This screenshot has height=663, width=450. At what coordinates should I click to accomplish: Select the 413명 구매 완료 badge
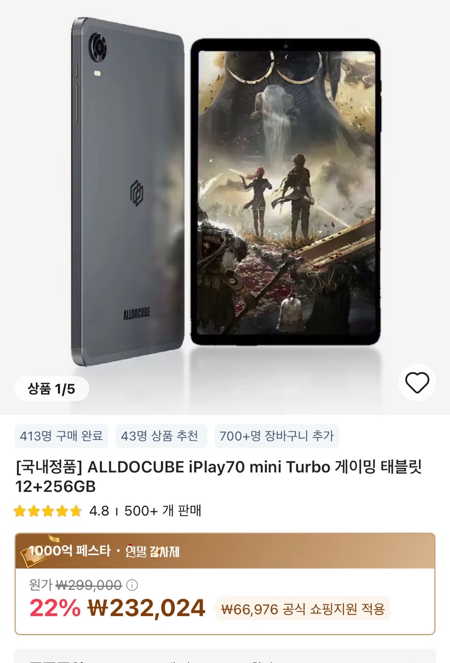coord(61,436)
